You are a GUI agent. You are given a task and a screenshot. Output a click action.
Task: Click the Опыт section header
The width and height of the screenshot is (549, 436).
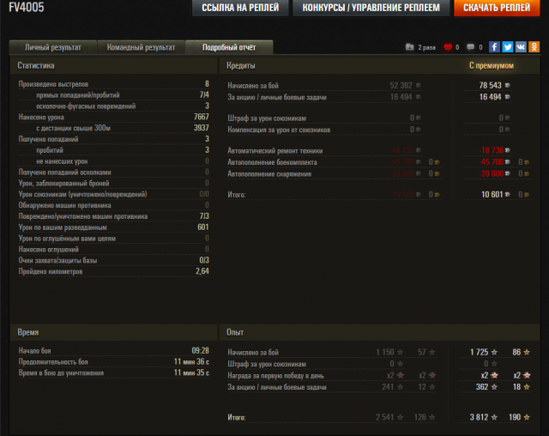pos(235,332)
